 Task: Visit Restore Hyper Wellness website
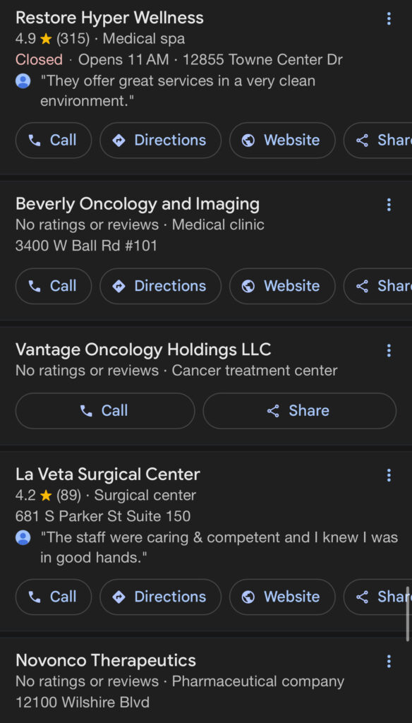(x=282, y=141)
